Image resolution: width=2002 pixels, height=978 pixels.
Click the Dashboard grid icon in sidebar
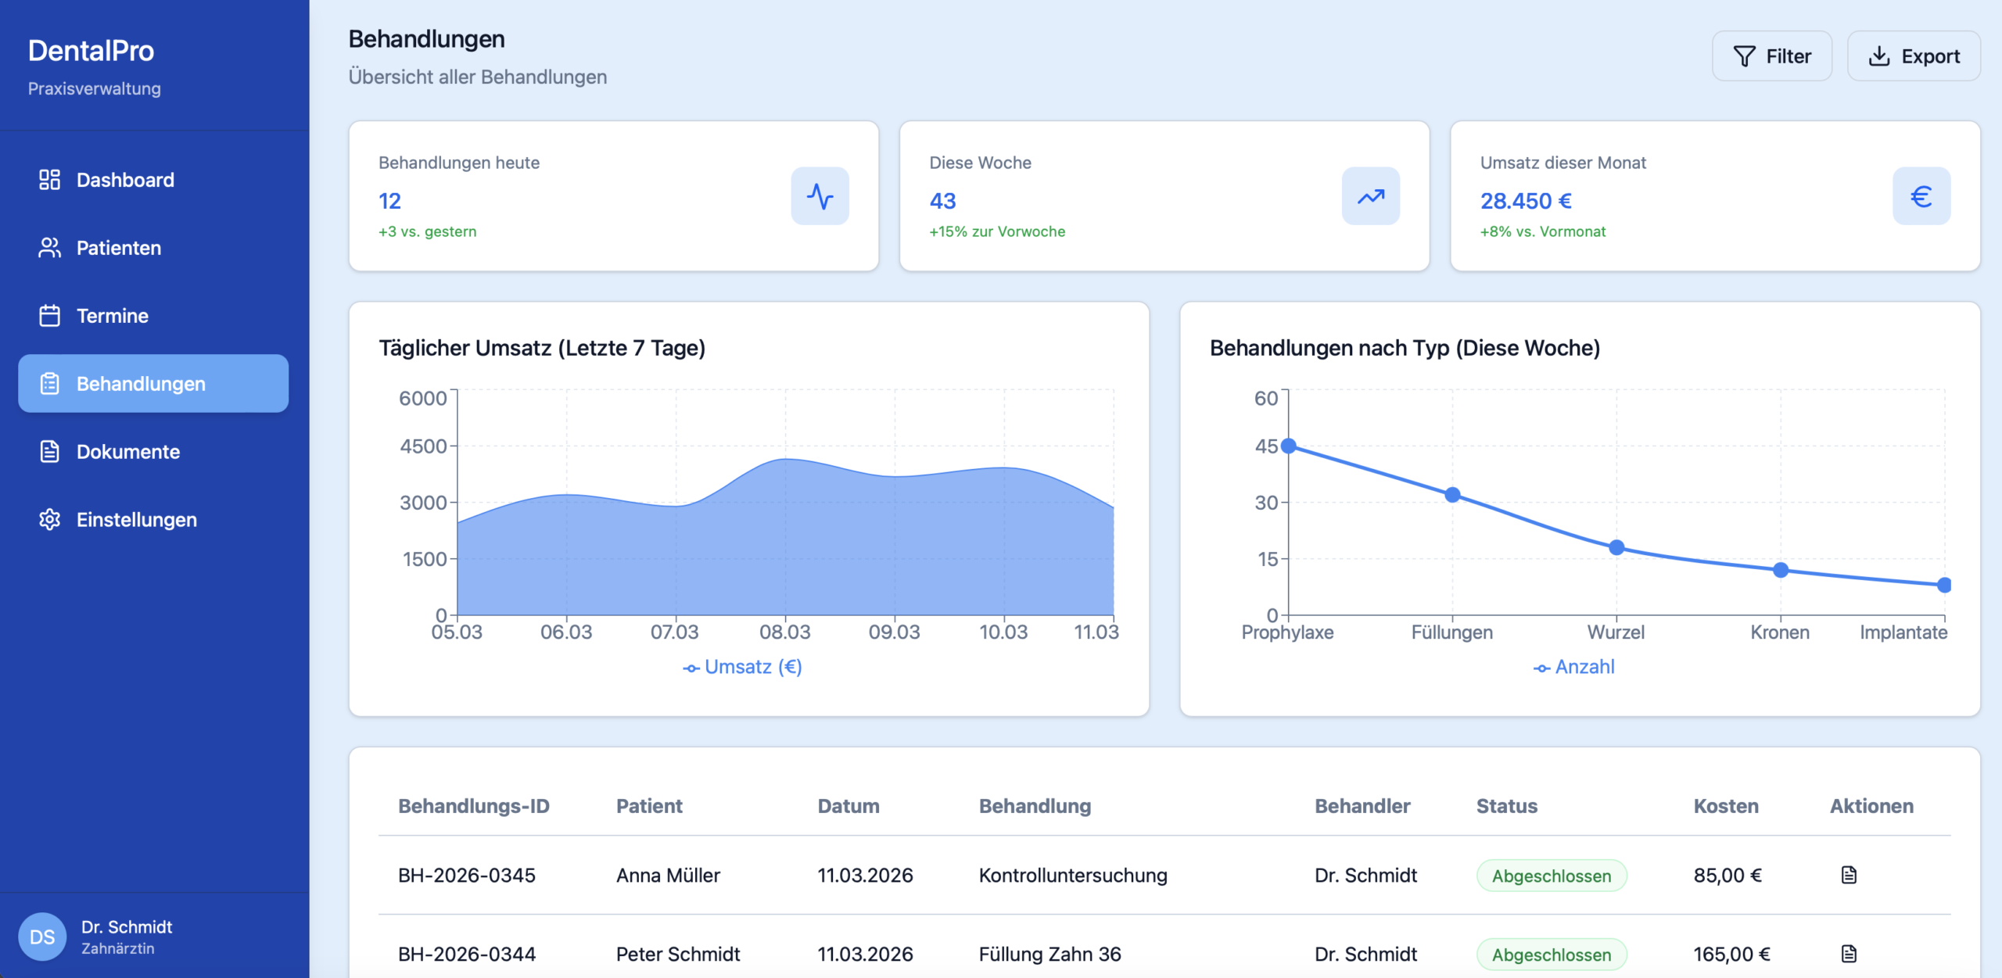49,180
